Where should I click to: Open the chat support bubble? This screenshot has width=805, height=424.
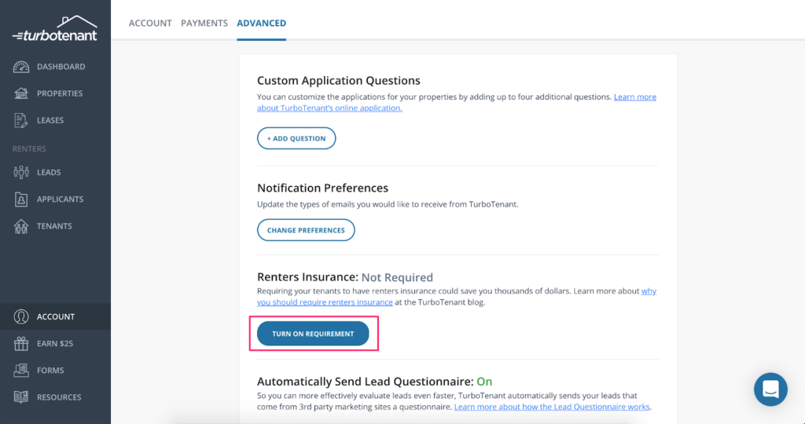[x=770, y=389]
